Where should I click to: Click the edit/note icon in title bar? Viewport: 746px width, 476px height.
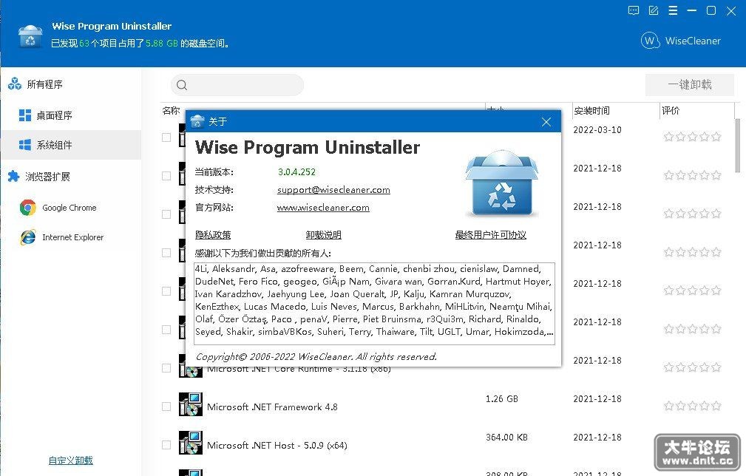point(654,10)
